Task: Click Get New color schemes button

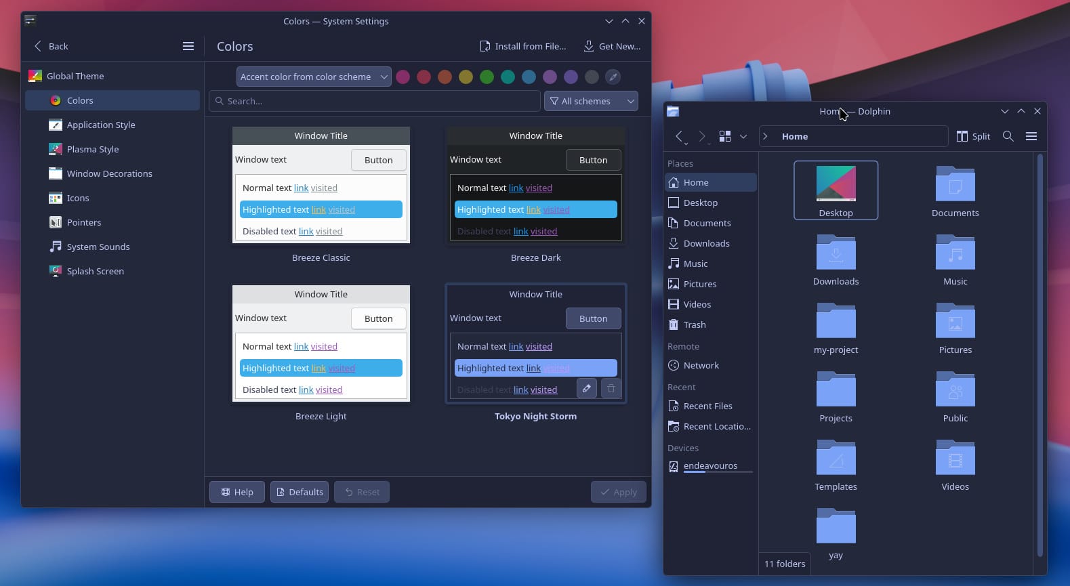Action: [x=612, y=46]
